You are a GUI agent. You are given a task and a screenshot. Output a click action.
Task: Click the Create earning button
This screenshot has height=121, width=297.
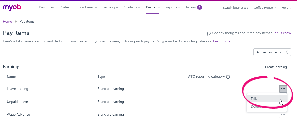pos(276,67)
